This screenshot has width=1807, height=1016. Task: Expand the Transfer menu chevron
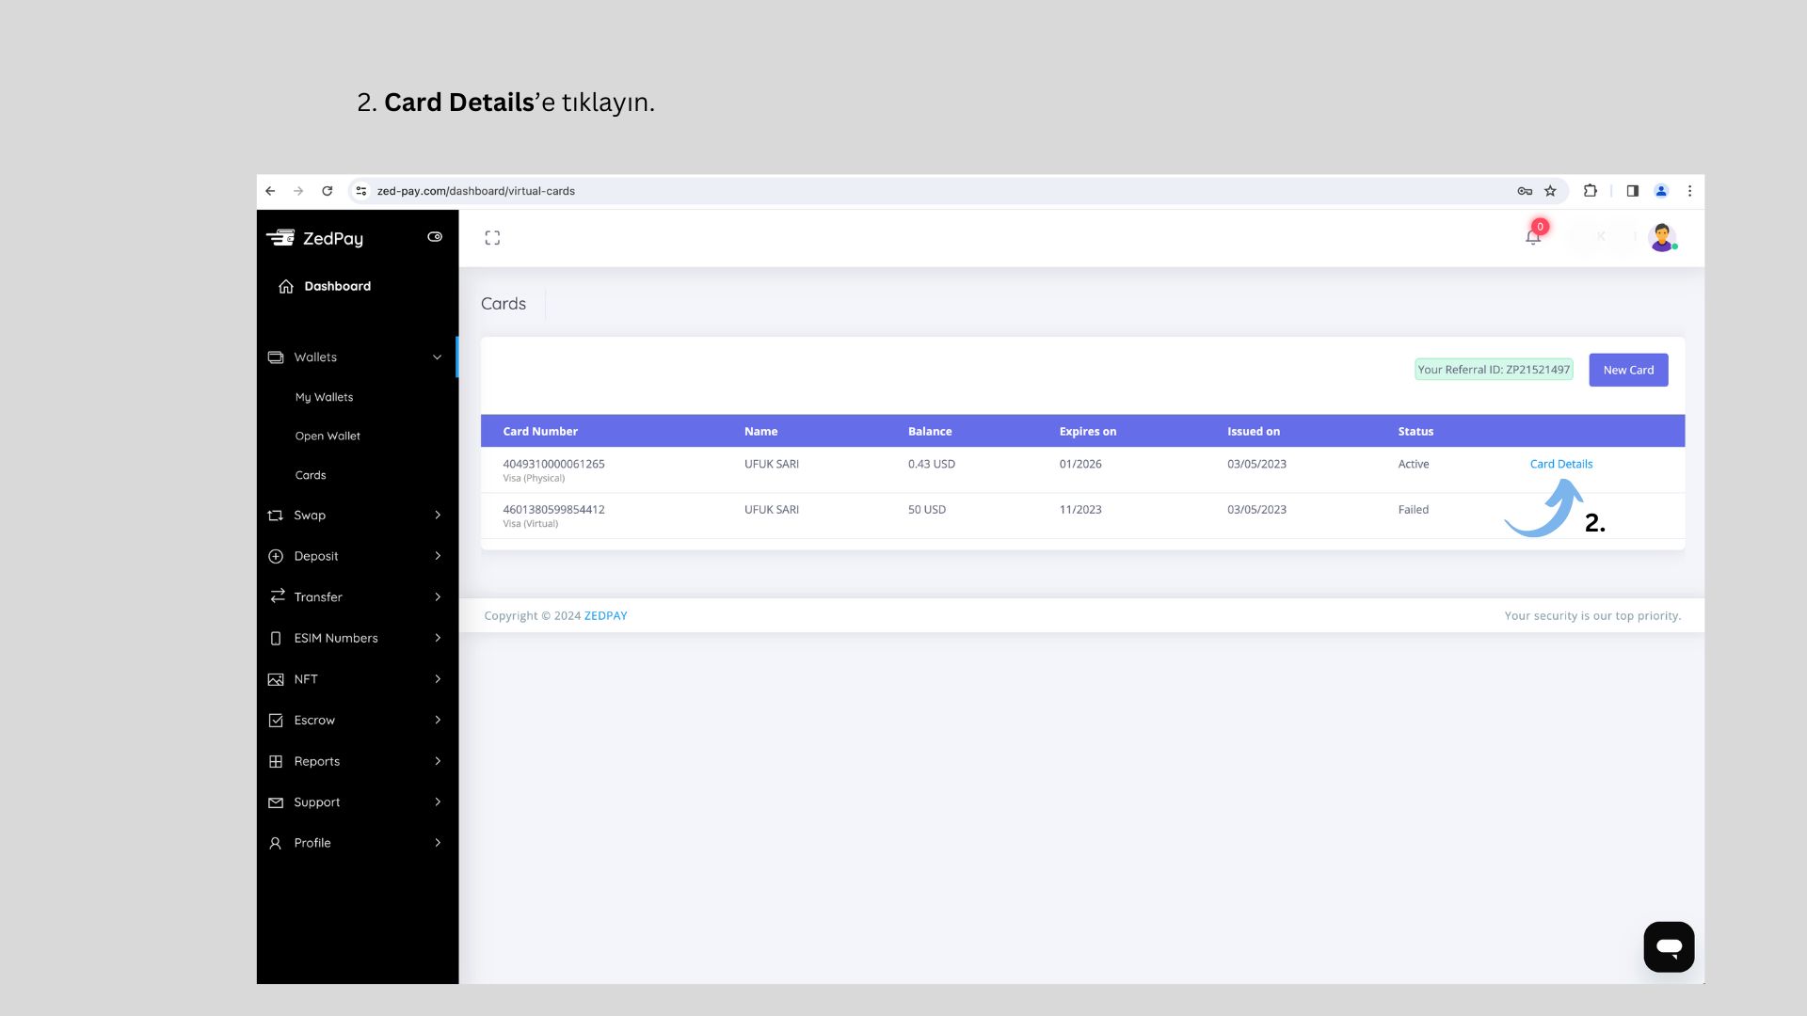[438, 596]
